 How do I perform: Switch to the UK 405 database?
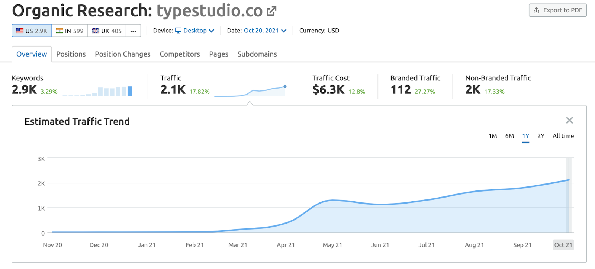pos(107,31)
